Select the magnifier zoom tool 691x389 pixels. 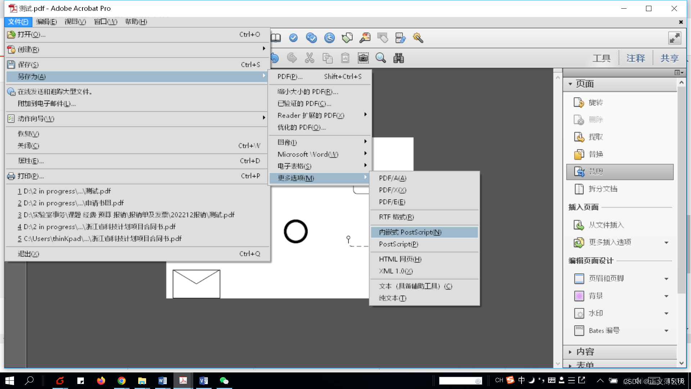[x=381, y=58]
